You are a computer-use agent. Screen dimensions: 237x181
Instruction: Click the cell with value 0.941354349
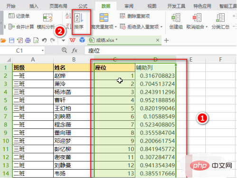tap(155, 165)
